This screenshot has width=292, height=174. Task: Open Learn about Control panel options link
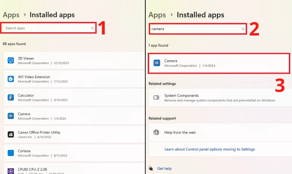210,149
